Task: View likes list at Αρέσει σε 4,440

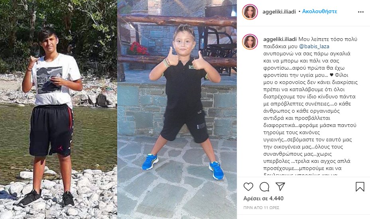Action: 263,198
